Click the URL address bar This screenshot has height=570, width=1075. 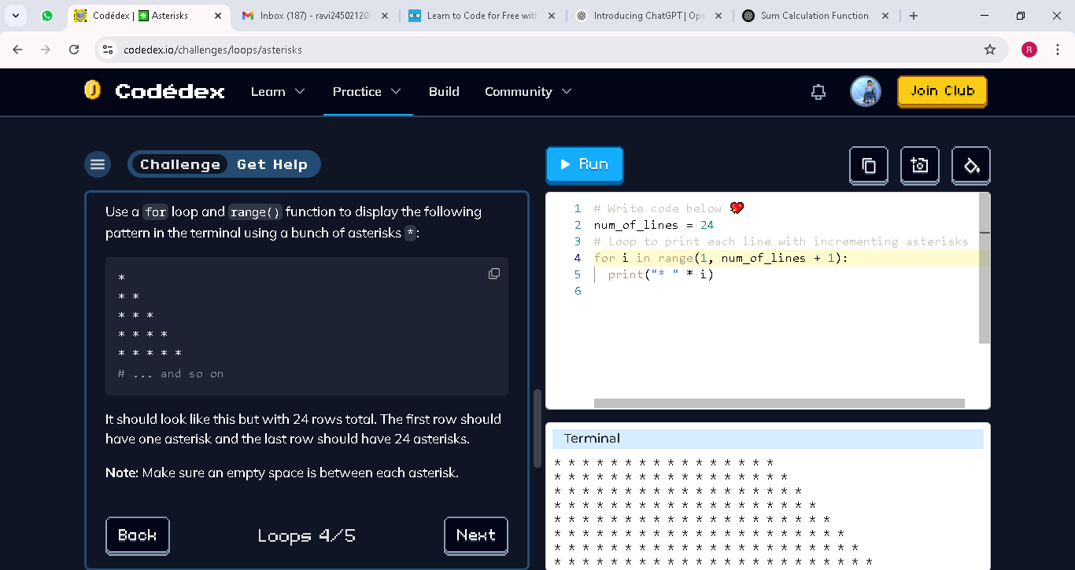click(551, 50)
